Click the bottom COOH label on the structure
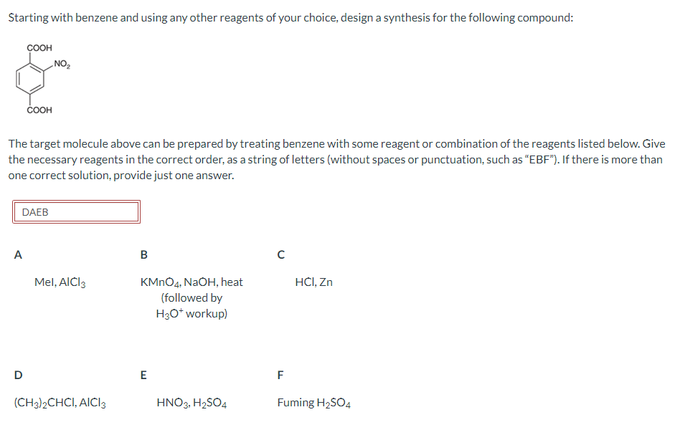685x435 pixels. 38,110
